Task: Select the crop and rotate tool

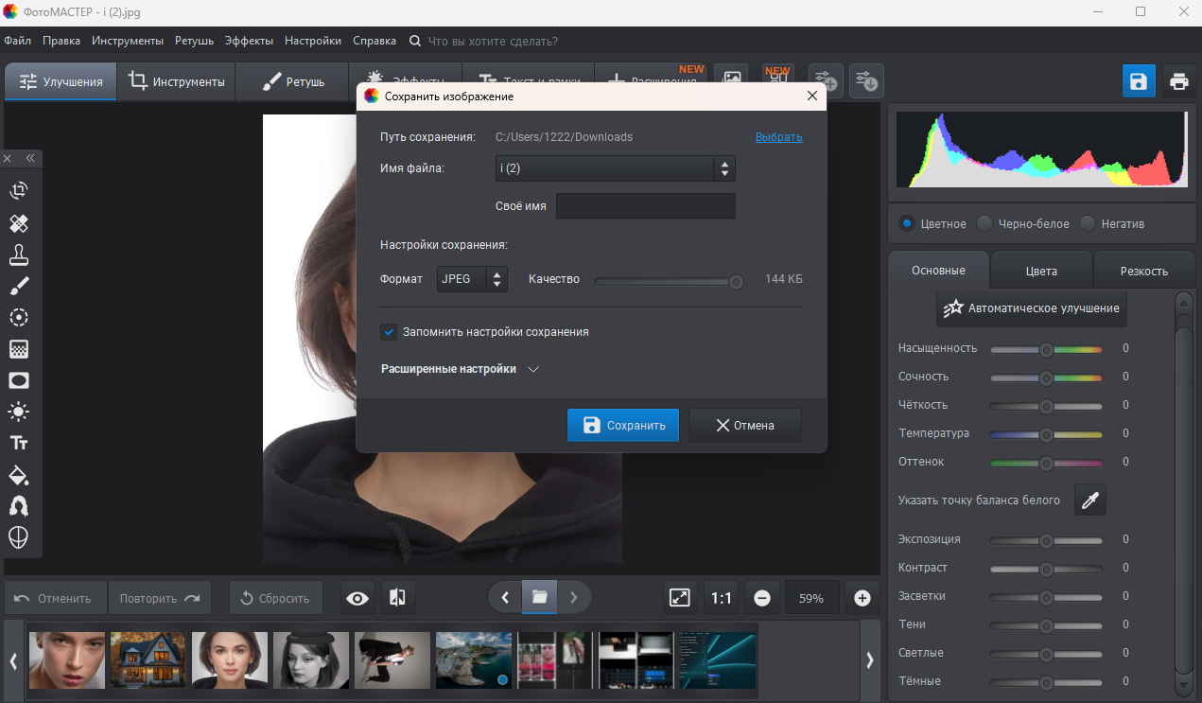Action: [19, 191]
